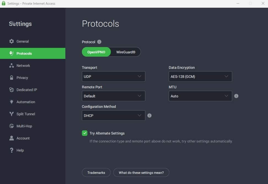268x184 pixels.
Task: Select the OpenVPN protocol option
Action: point(96,52)
